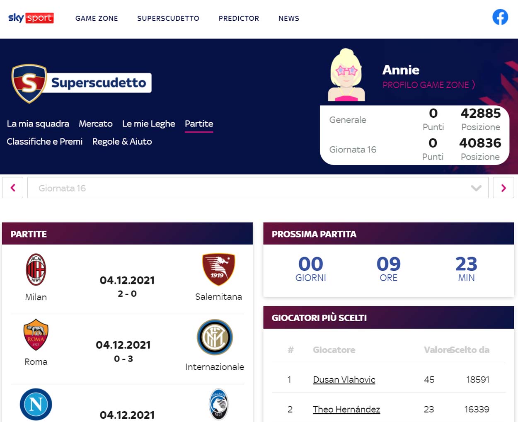This screenshot has width=518, height=422.
Task: Click the dropdown chevron in Giornata selector
Action: click(476, 188)
